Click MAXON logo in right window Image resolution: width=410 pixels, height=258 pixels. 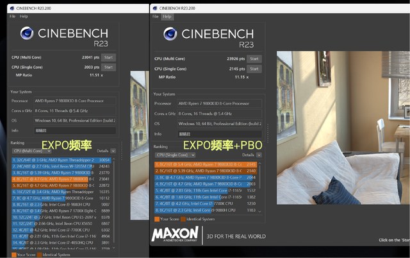[175, 234]
